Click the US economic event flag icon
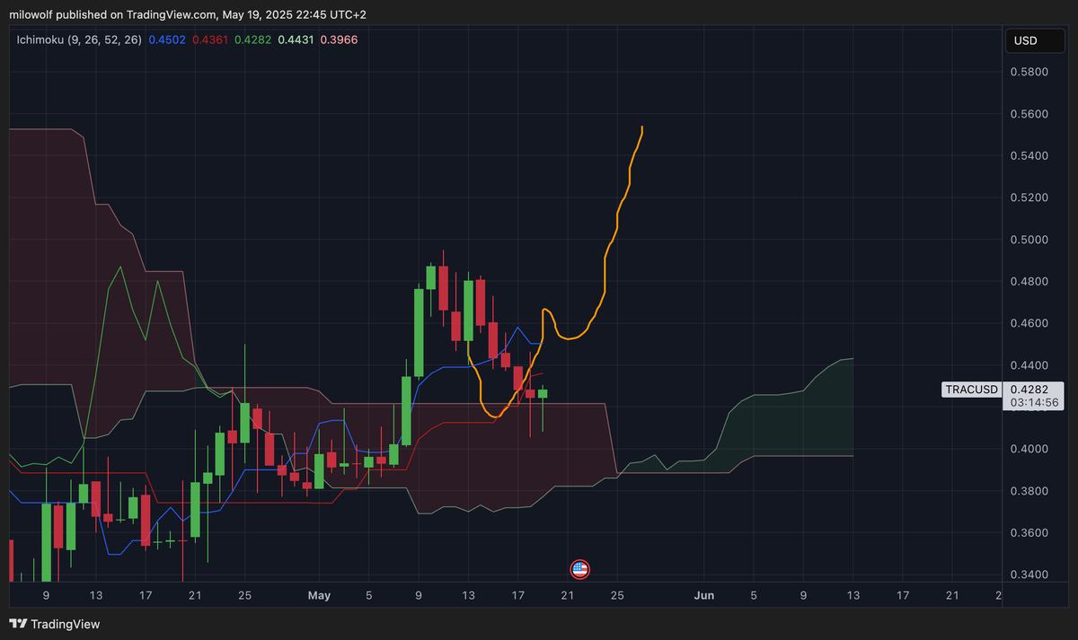 579,568
